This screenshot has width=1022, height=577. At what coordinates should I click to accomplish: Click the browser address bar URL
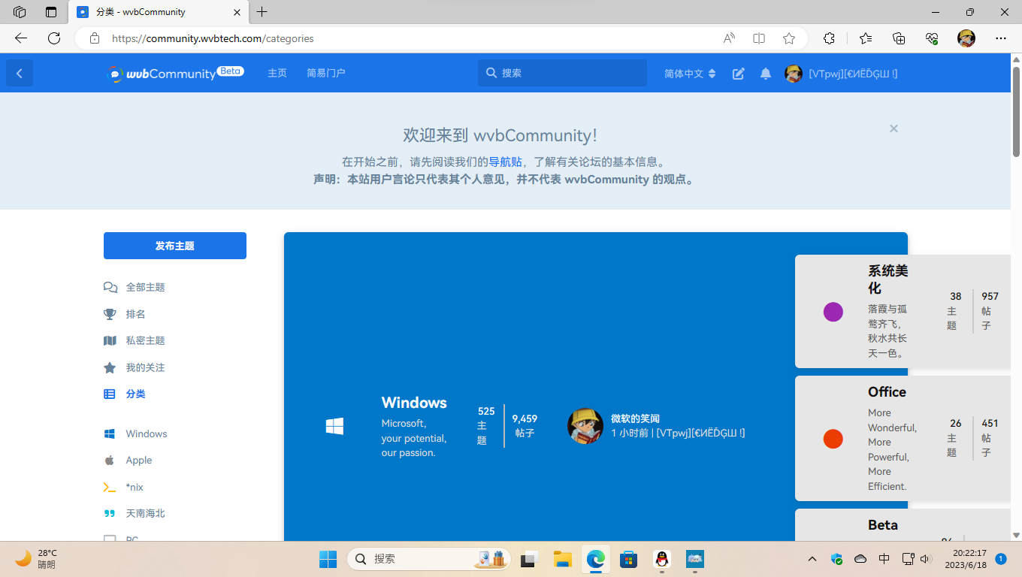(x=213, y=38)
